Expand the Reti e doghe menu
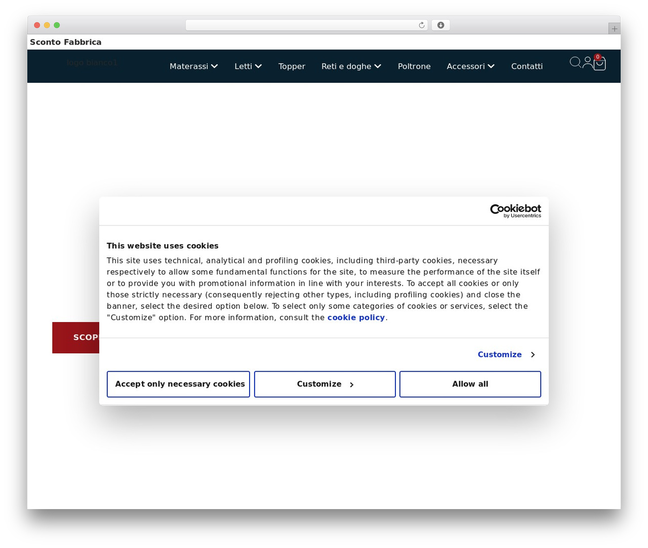648x548 pixels. click(351, 66)
